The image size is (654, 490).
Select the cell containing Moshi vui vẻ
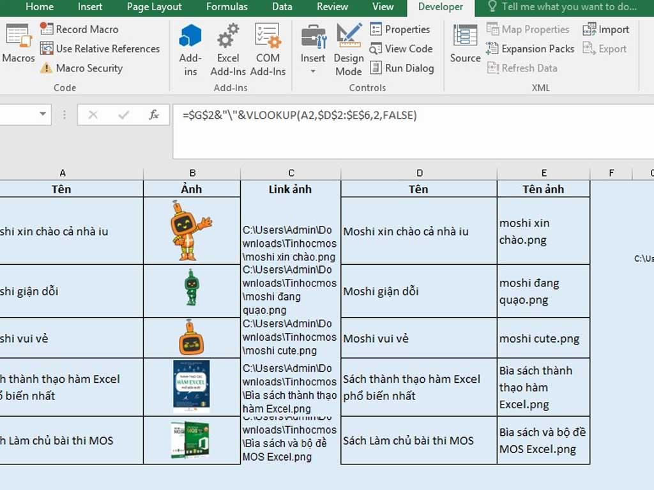click(419, 338)
